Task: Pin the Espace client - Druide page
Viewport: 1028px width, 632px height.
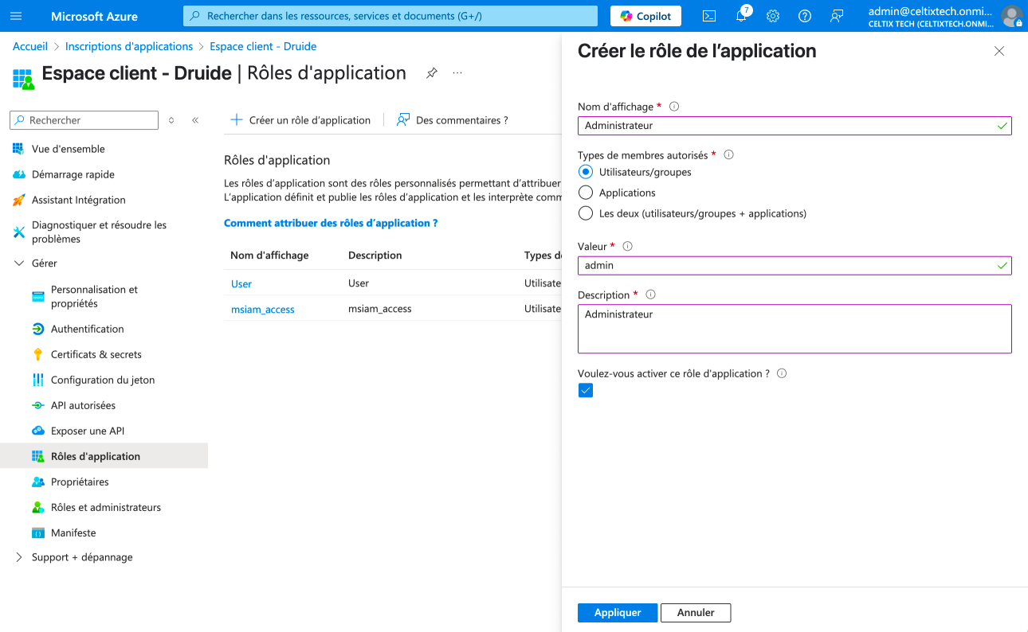Action: tap(431, 73)
